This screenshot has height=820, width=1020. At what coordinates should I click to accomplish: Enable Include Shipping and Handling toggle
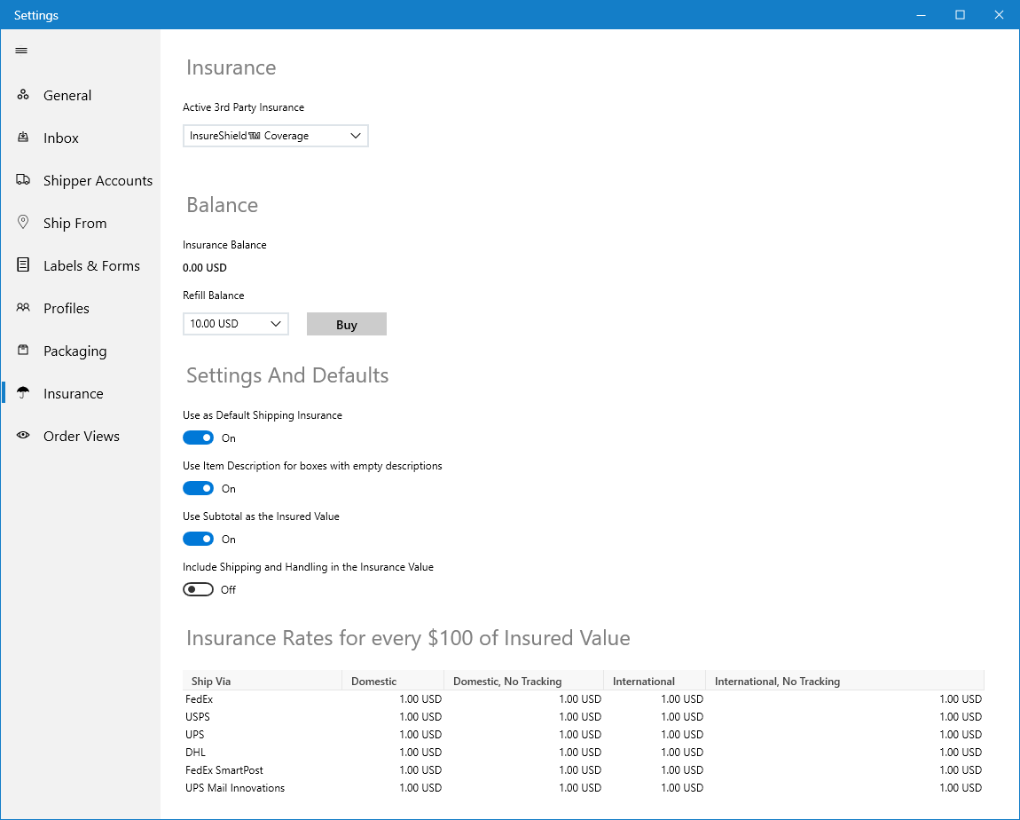pyautogui.click(x=198, y=589)
